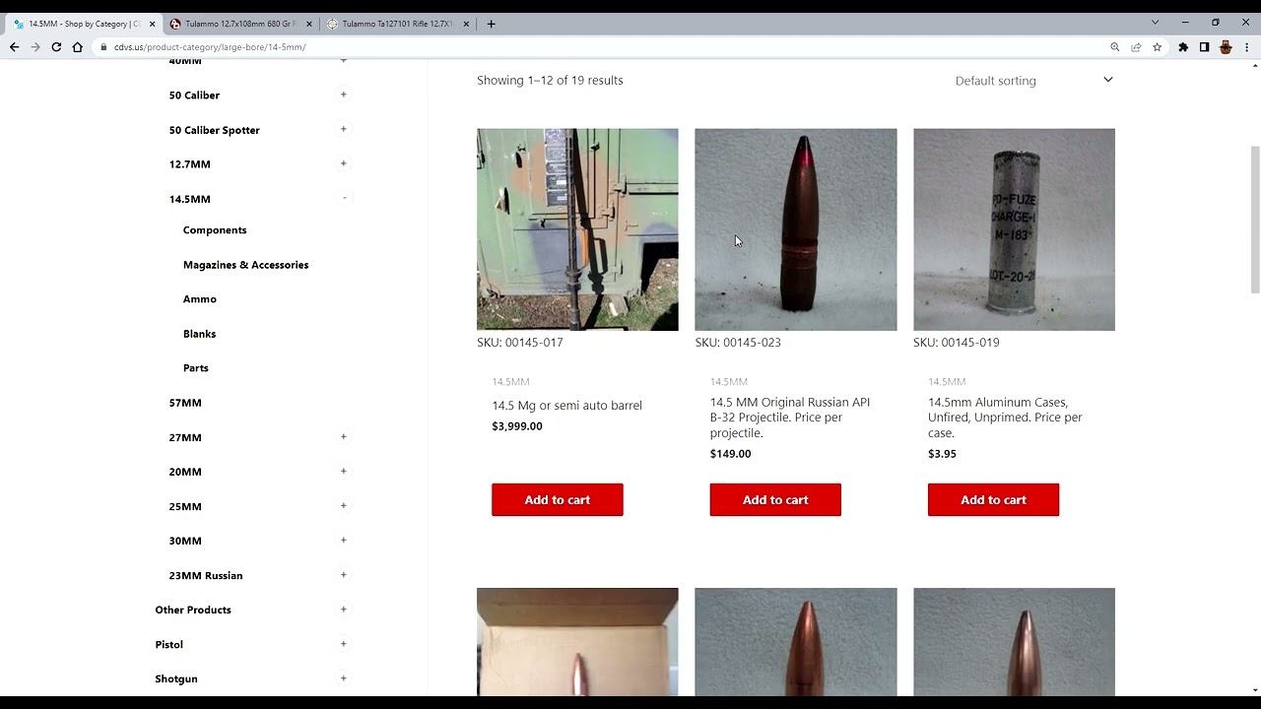Viewport: 1261px width, 709px height.
Task: Open the Parts subcategory
Action: [195, 368]
